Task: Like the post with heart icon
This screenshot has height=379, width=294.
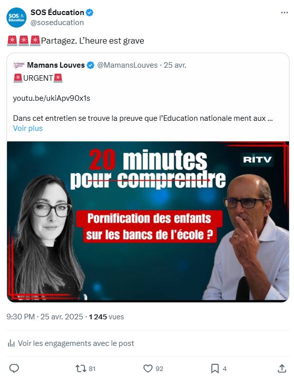Action: click(148, 368)
